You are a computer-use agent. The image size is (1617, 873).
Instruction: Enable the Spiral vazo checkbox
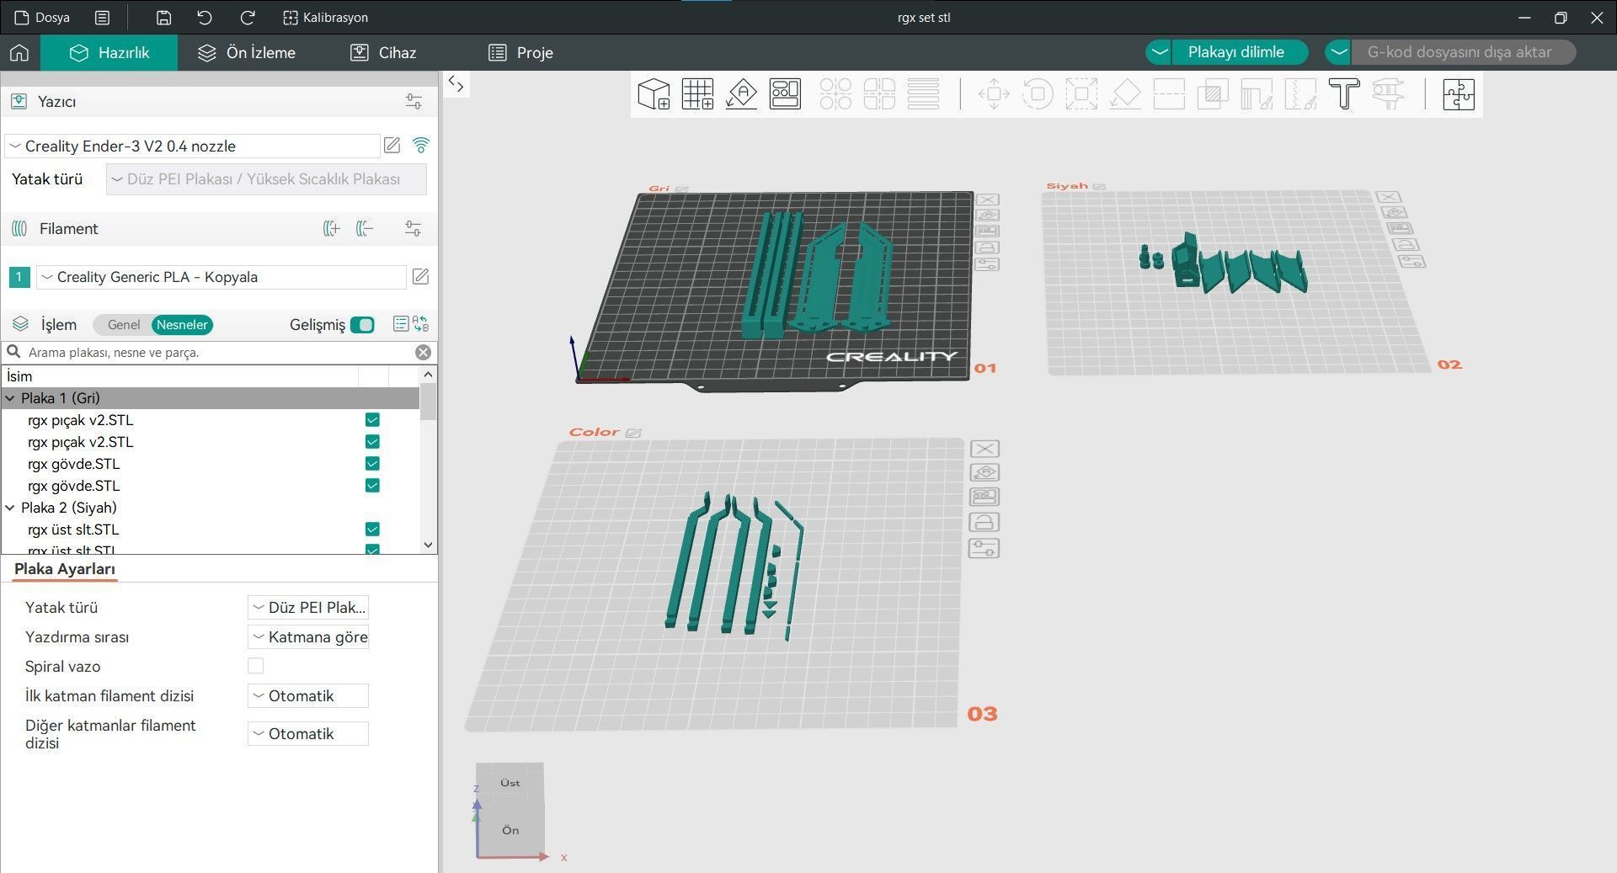[x=256, y=666]
